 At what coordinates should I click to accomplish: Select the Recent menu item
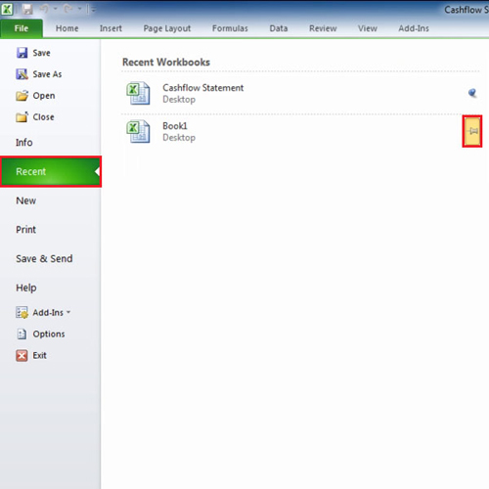pyautogui.click(x=51, y=171)
